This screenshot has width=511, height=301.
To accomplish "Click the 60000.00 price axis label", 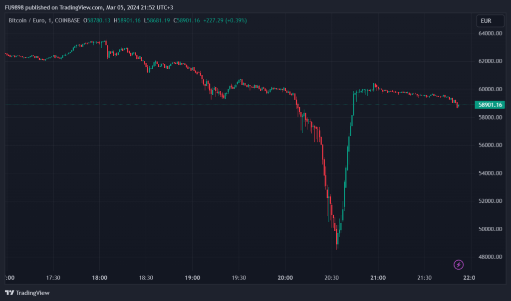I will 490,89.
